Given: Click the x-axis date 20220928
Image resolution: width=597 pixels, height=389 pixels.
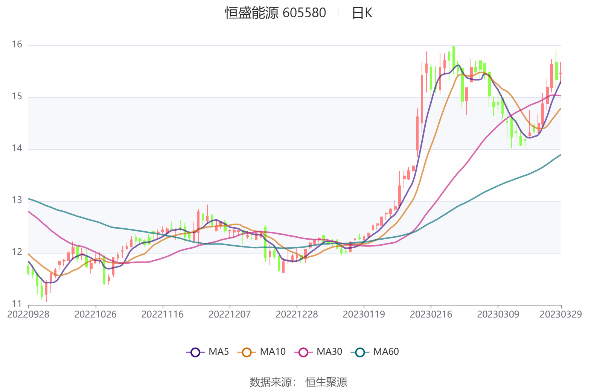Looking at the screenshot, I should pos(28,315).
